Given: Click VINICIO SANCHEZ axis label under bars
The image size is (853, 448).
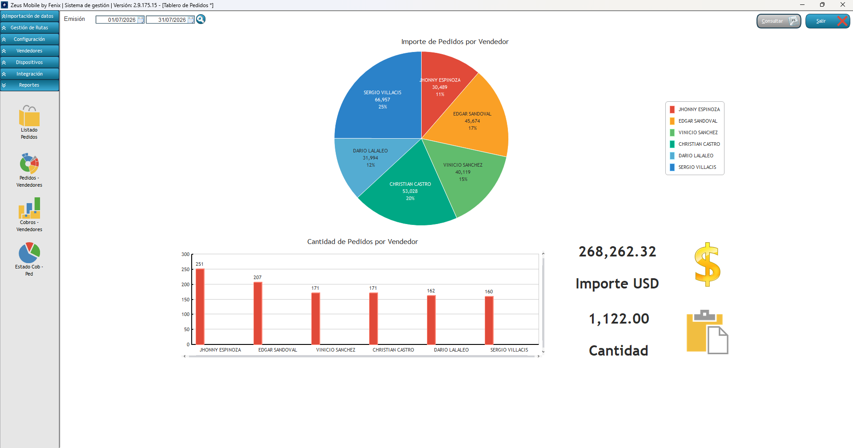Looking at the screenshot, I should click(x=336, y=350).
